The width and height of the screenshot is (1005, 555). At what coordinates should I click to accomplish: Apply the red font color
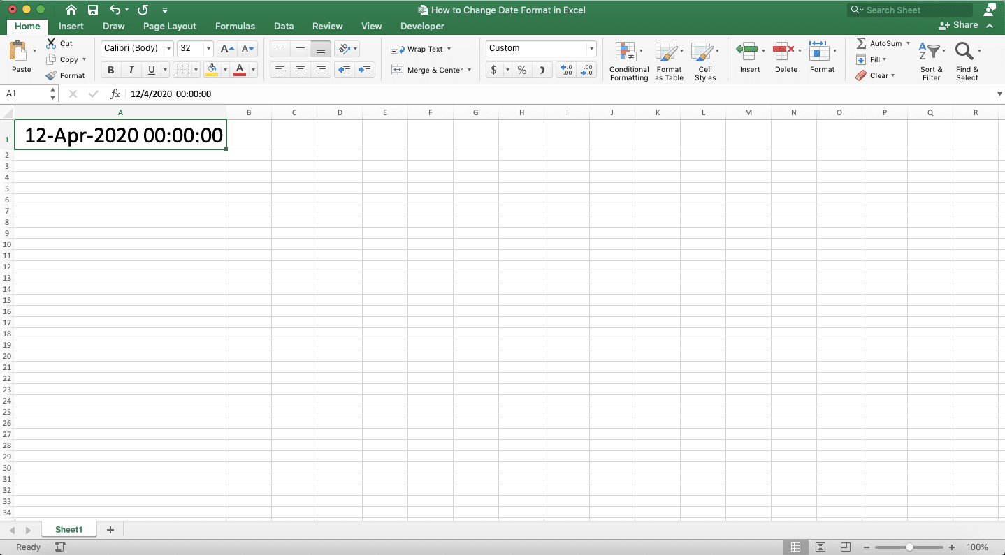pyautogui.click(x=240, y=70)
